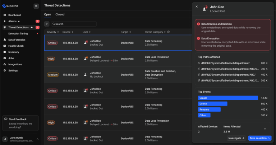The height and width of the screenshot is (145, 276).
Task: Collapse the Threat Detections submenu arrow
Action: pyautogui.click(x=32, y=27)
